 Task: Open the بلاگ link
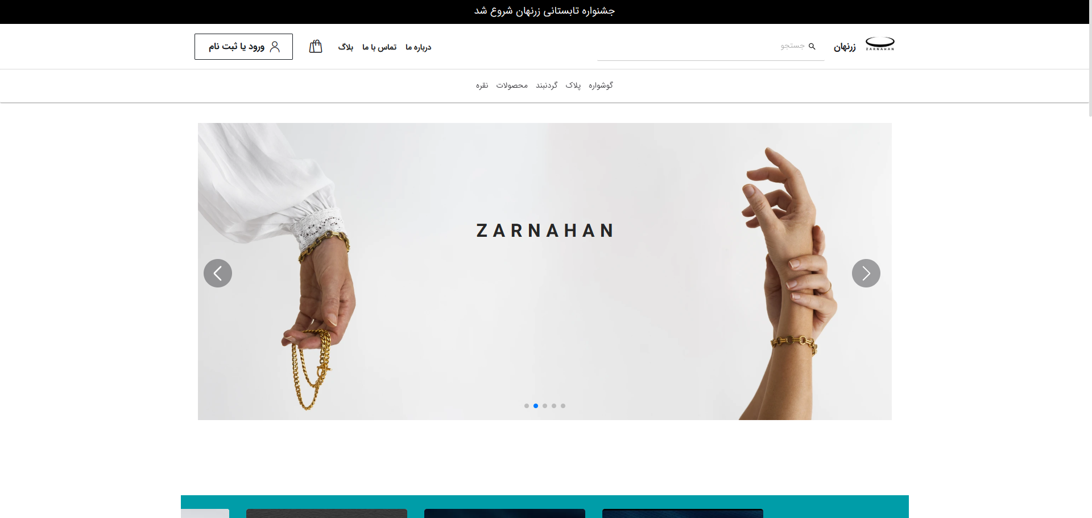346,47
